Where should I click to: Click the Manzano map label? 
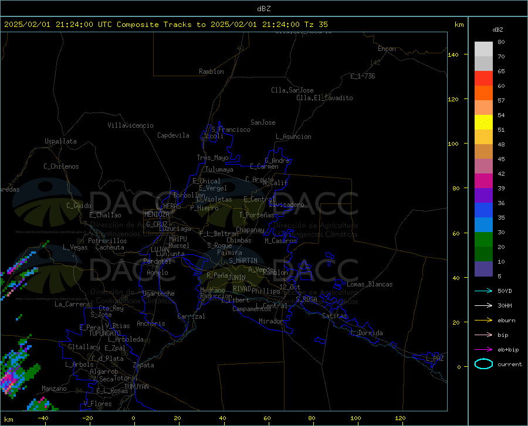(54, 388)
